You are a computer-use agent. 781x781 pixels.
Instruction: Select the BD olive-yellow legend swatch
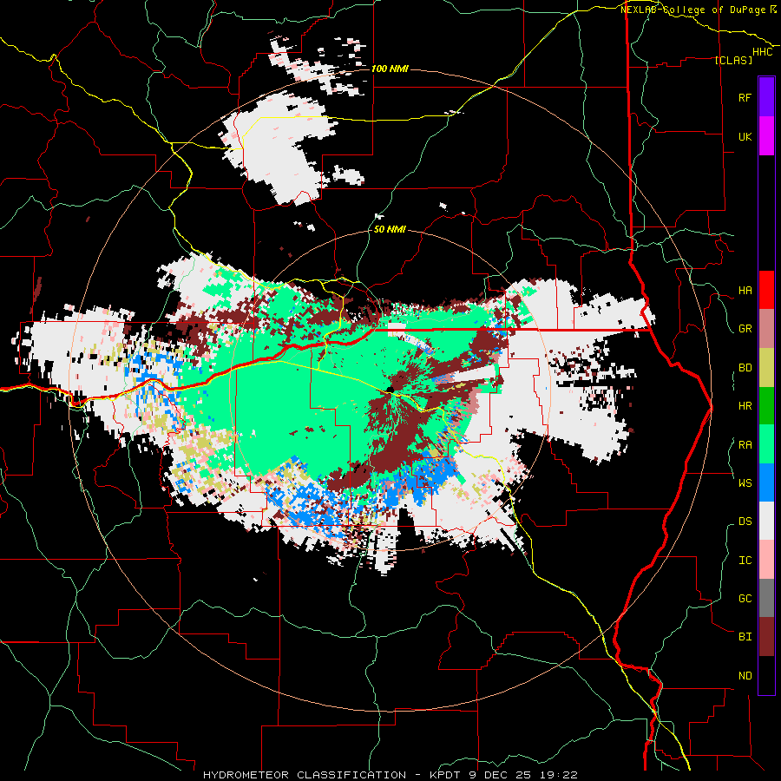tap(766, 367)
